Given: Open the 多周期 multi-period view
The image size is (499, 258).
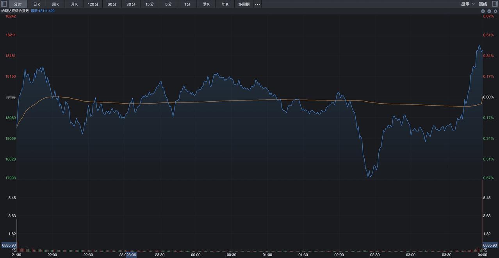Looking at the screenshot, I should click(244, 4).
